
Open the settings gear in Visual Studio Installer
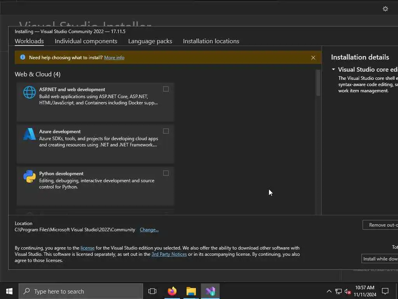[x=385, y=9]
